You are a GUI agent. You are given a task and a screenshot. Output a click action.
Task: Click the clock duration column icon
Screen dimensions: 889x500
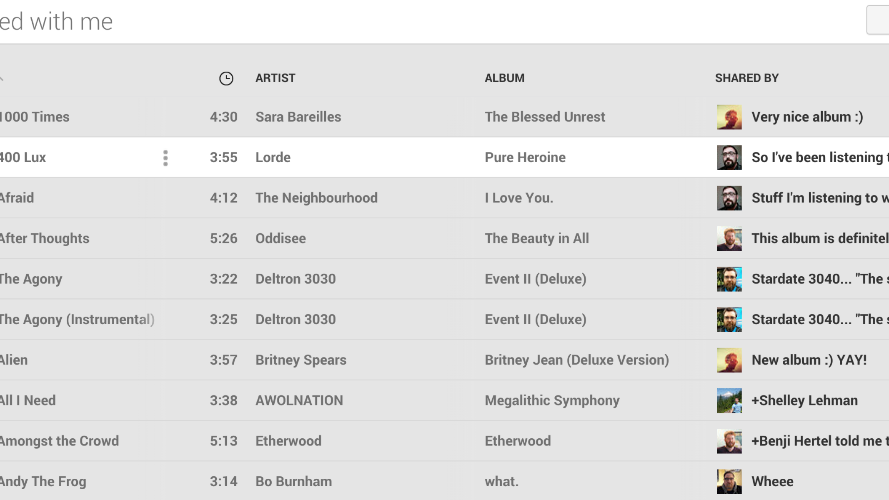226,78
